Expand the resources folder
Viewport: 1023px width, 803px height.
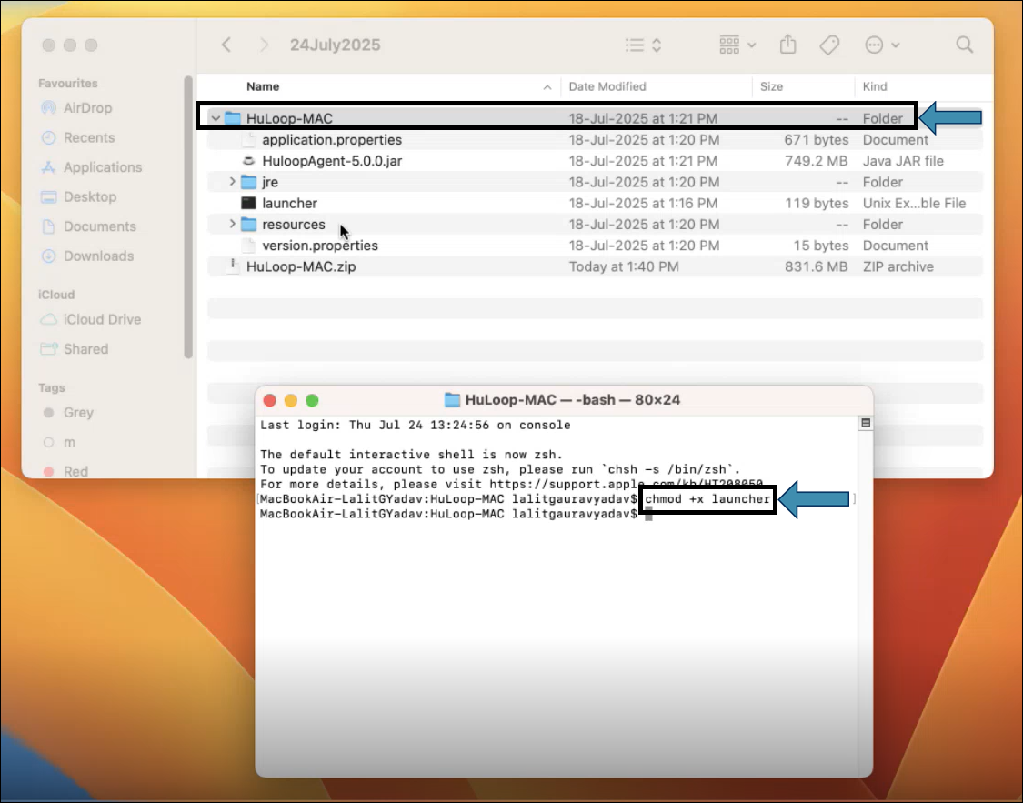pos(234,225)
